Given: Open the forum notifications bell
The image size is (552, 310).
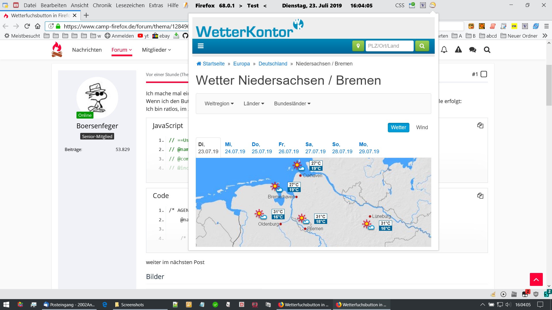Looking at the screenshot, I should point(444,50).
